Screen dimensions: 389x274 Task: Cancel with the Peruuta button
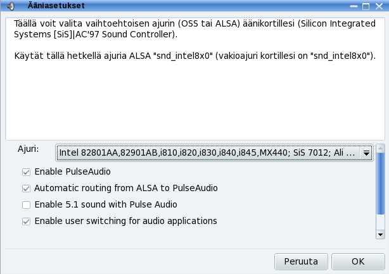(301, 261)
